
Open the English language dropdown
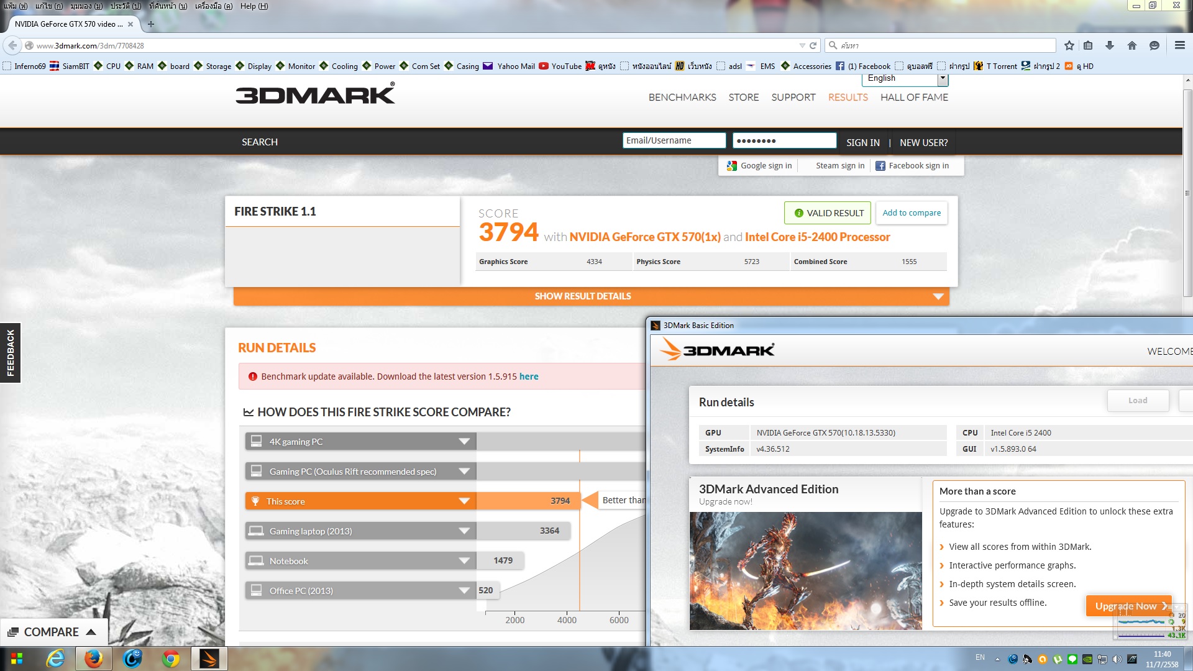point(942,78)
